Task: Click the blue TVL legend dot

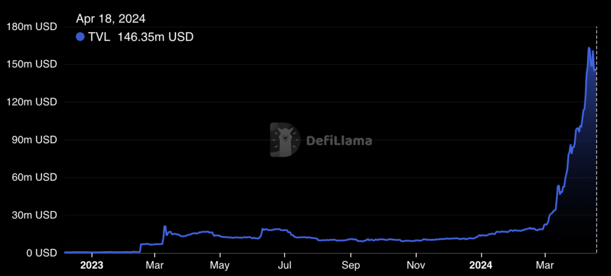Action: click(x=81, y=37)
